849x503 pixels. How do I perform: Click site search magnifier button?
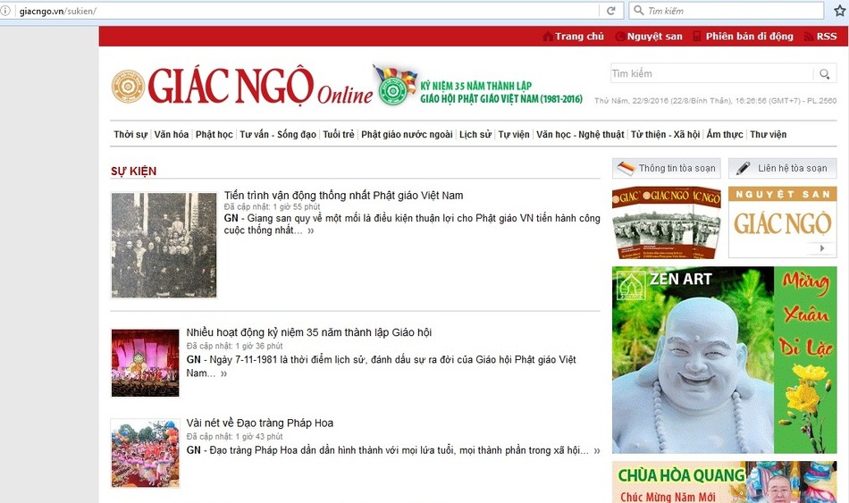824,73
